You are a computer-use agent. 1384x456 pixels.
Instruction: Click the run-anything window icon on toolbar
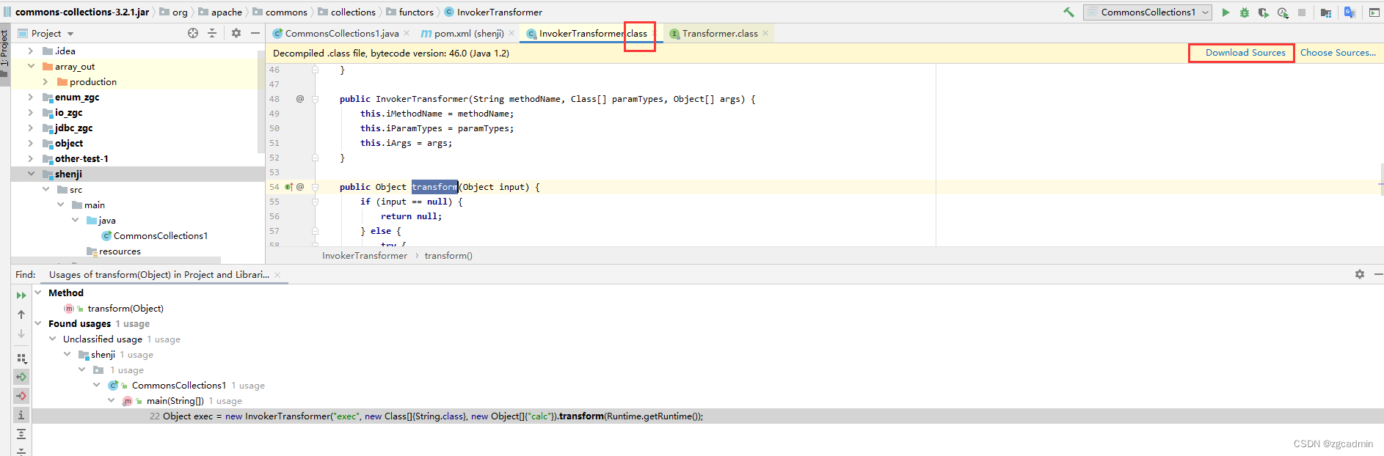[1374, 12]
